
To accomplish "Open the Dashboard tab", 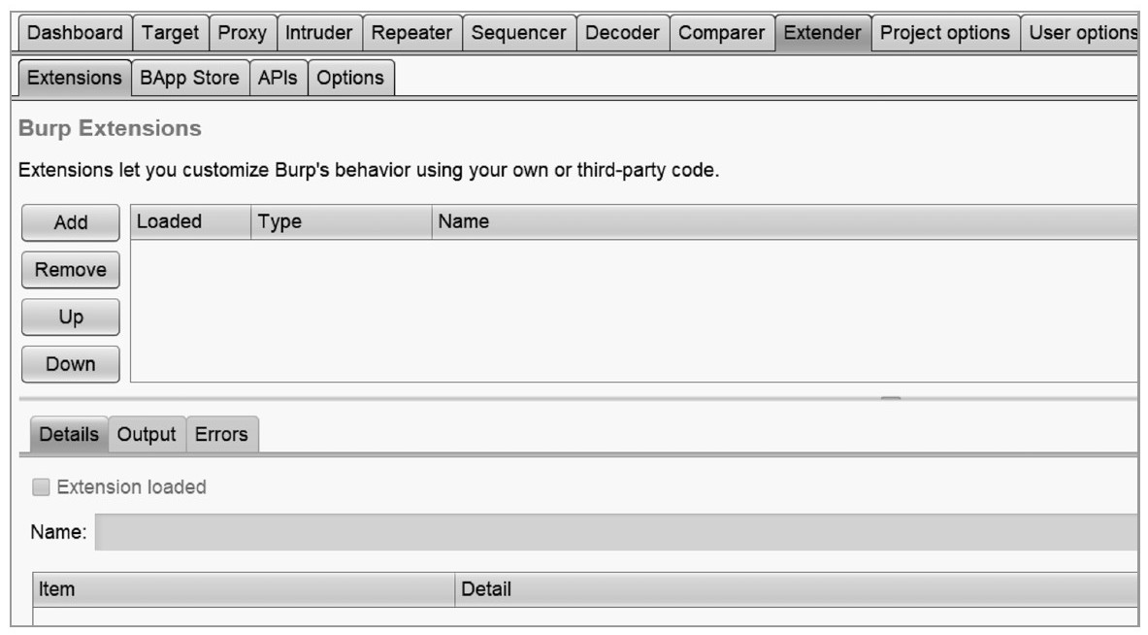I will [75, 32].
